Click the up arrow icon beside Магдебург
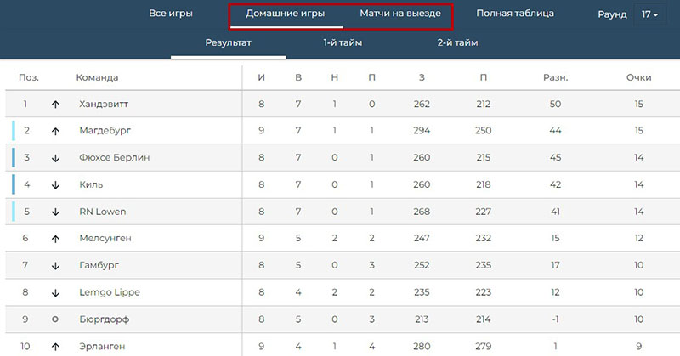 pyautogui.click(x=55, y=131)
